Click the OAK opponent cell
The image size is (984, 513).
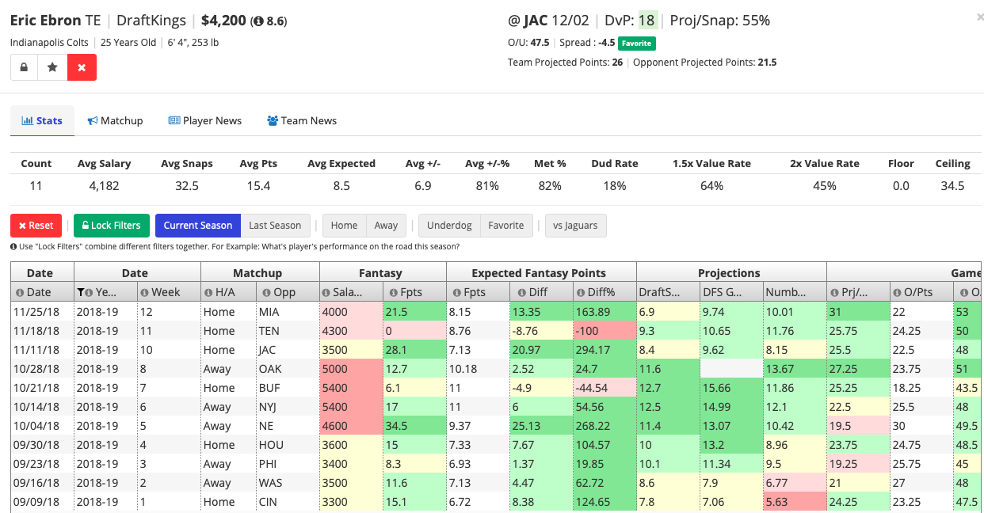pyautogui.click(x=288, y=369)
